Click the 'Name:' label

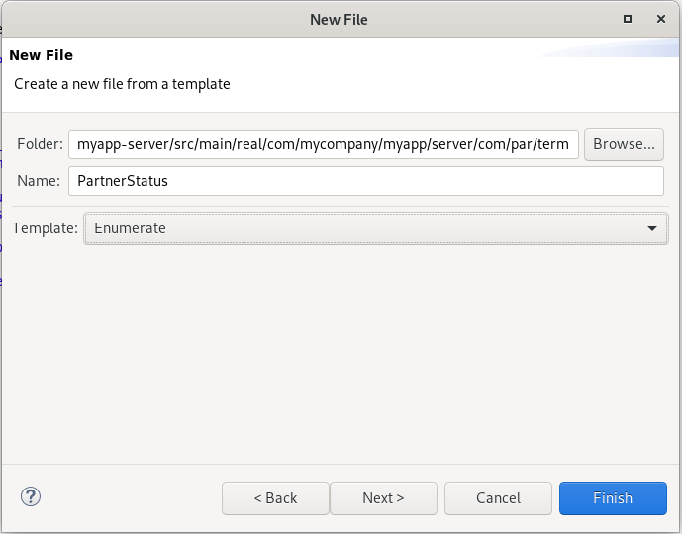[x=39, y=181]
